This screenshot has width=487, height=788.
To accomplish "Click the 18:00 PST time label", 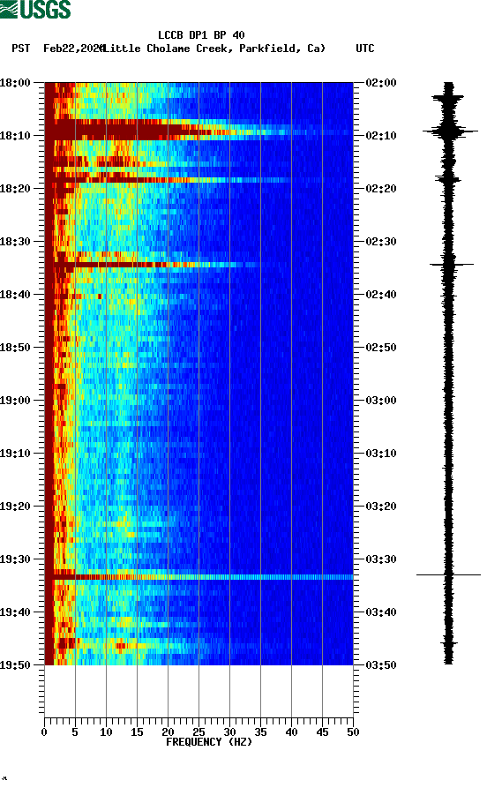I will pos(15,82).
